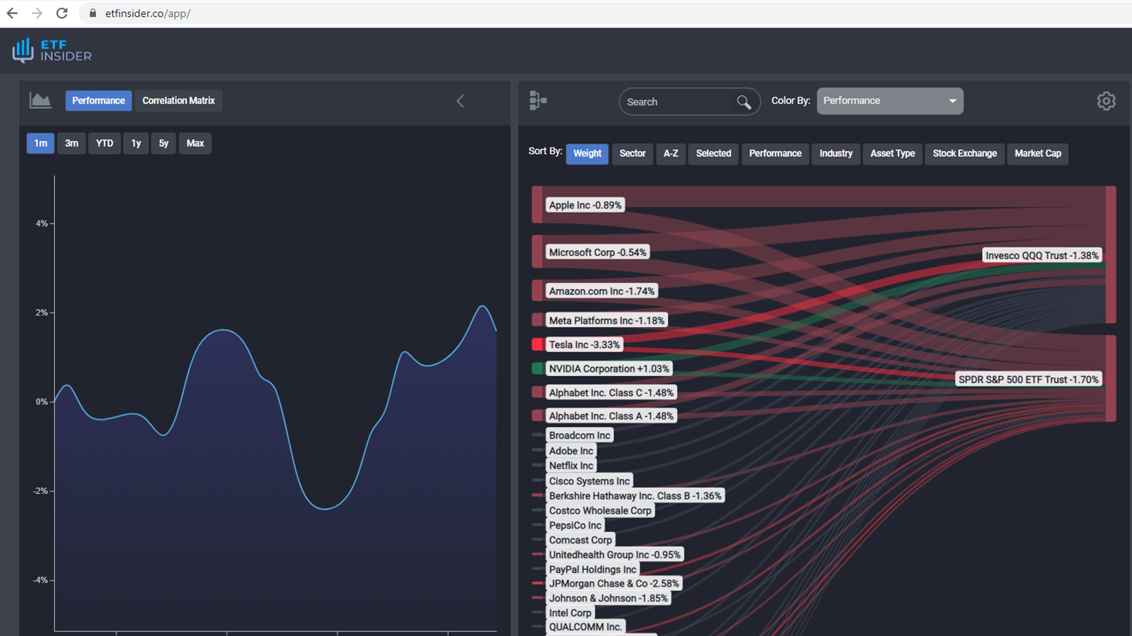The height and width of the screenshot is (636, 1132).
Task: Click the Netflix Inc label
Action: (571, 466)
